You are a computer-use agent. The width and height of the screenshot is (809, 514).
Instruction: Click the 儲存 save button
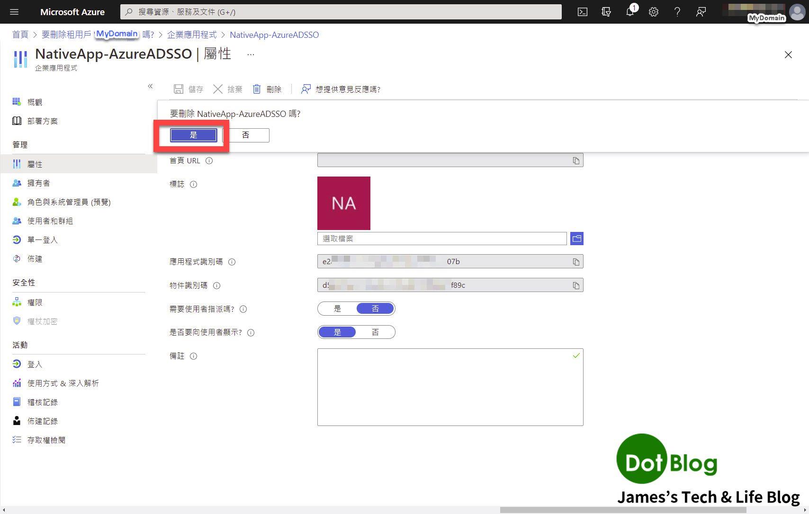[189, 89]
